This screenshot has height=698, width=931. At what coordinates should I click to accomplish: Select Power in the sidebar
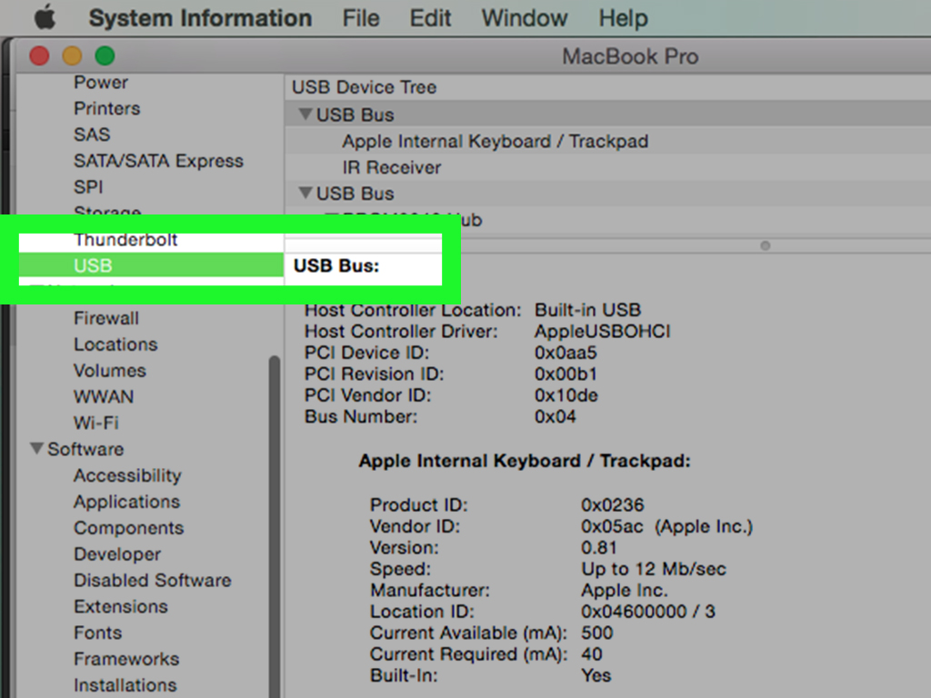[101, 83]
